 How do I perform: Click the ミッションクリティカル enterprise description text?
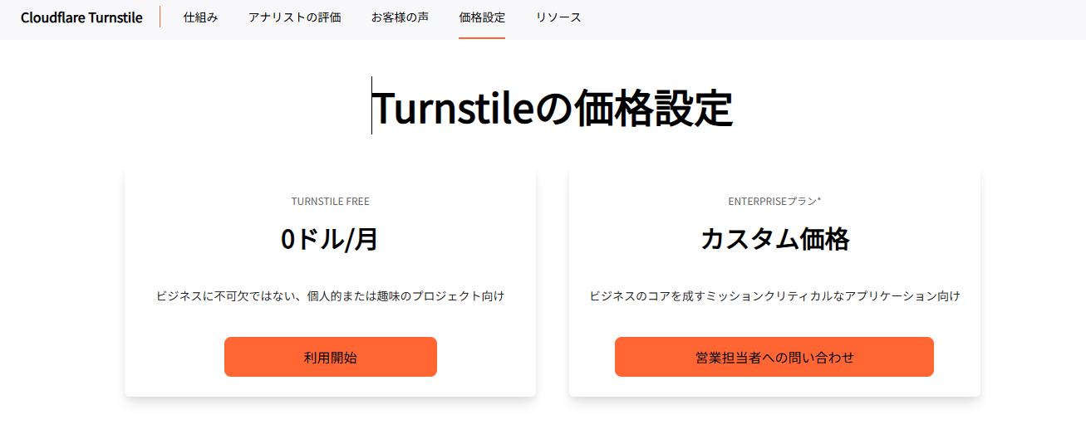(774, 296)
